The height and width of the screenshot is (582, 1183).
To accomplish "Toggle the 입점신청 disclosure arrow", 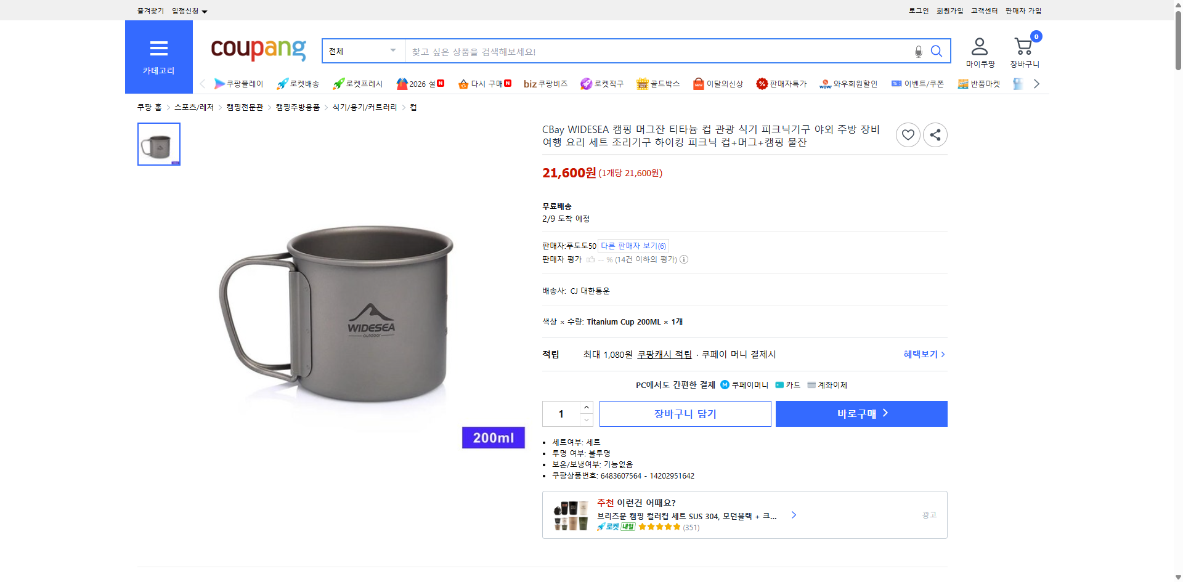I will (x=205, y=10).
